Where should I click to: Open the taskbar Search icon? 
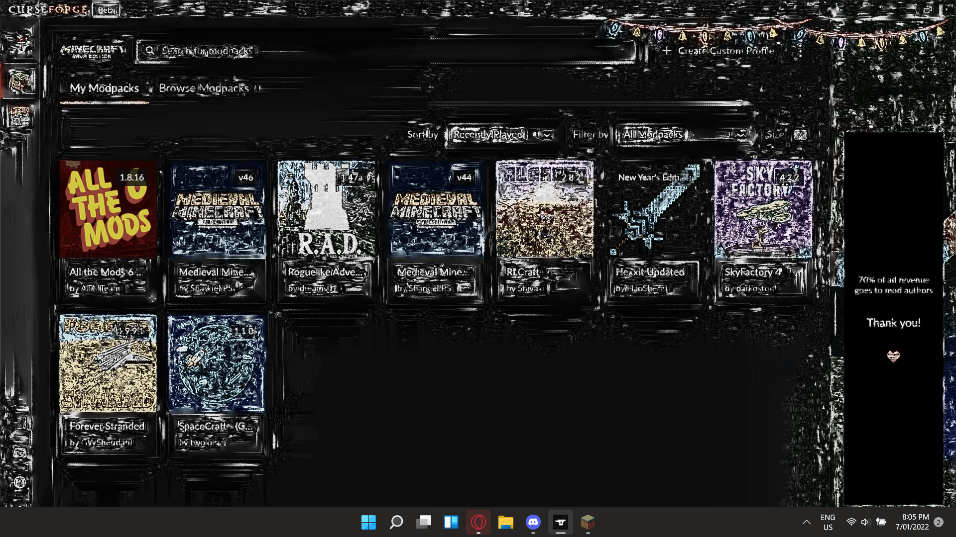[x=396, y=522]
